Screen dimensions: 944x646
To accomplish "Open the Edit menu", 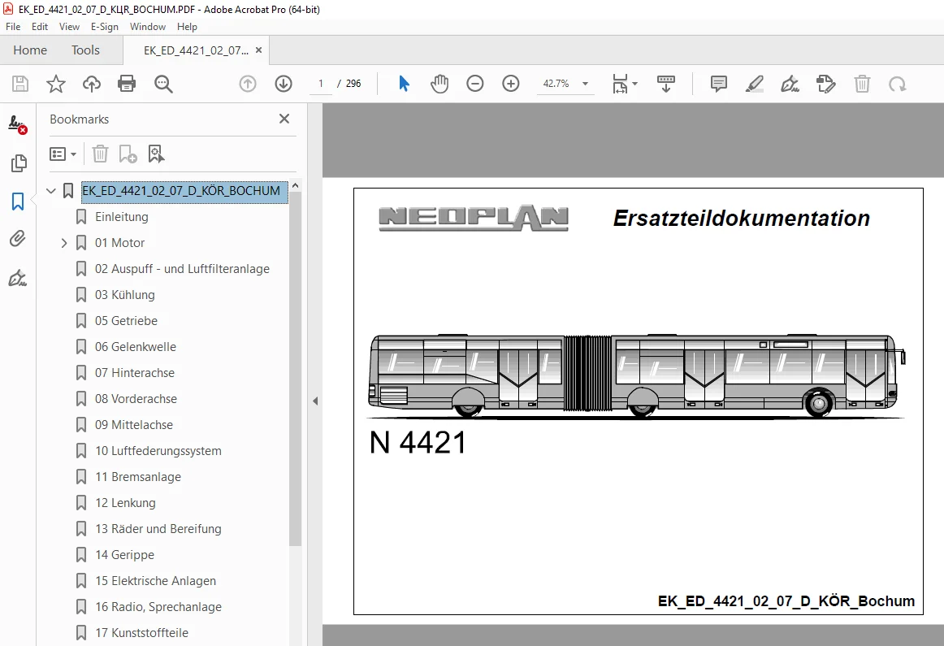I will (x=40, y=27).
